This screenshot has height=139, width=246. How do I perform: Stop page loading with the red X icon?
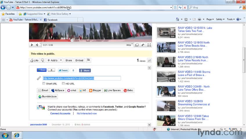point(185,7)
